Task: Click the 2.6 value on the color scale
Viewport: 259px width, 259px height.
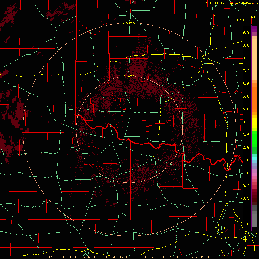Action: click(x=246, y=148)
